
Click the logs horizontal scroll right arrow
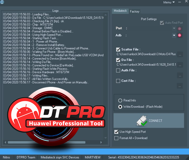coord(101,142)
